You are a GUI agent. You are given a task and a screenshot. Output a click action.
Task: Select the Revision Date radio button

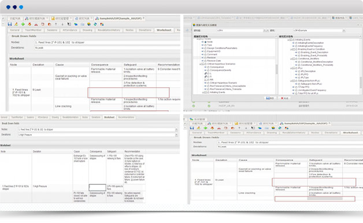(205, 61)
